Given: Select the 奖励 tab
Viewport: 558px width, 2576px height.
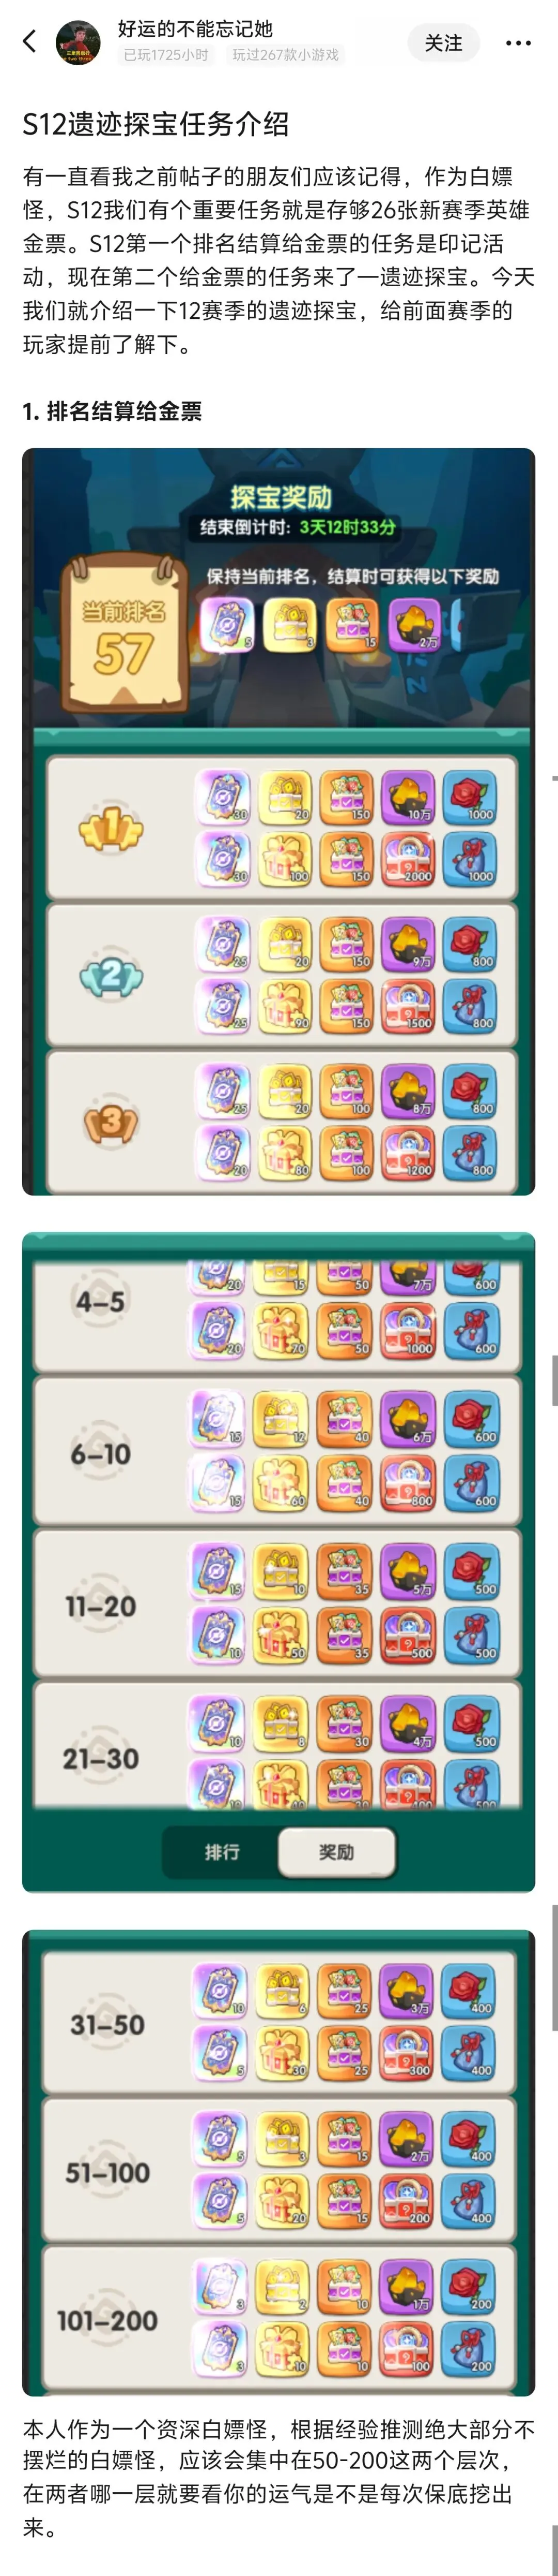Looking at the screenshot, I should [336, 1852].
